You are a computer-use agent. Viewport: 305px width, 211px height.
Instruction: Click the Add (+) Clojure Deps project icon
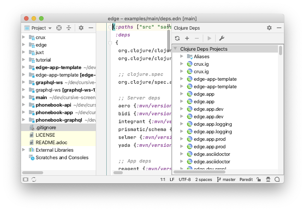point(187,38)
